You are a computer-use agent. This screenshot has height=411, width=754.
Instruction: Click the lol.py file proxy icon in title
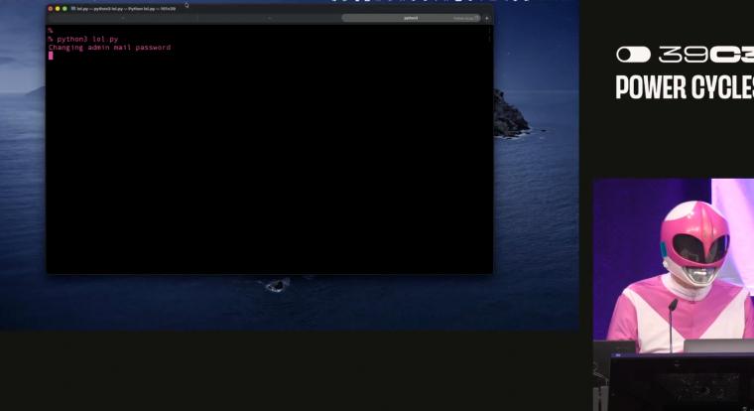pos(72,8)
